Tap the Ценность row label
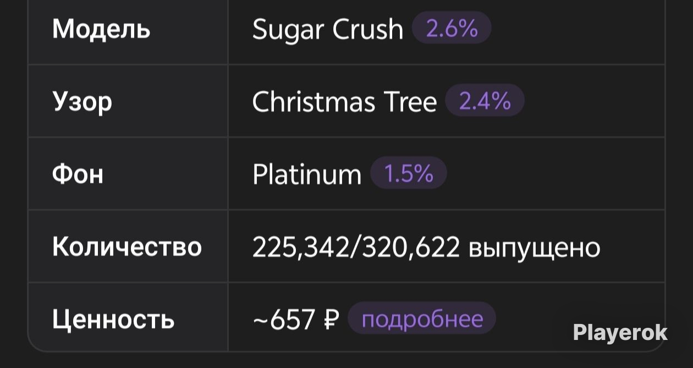The height and width of the screenshot is (368, 693). tap(113, 320)
